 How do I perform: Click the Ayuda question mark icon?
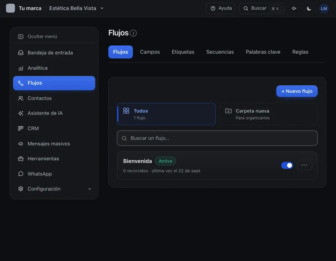coord(213,8)
